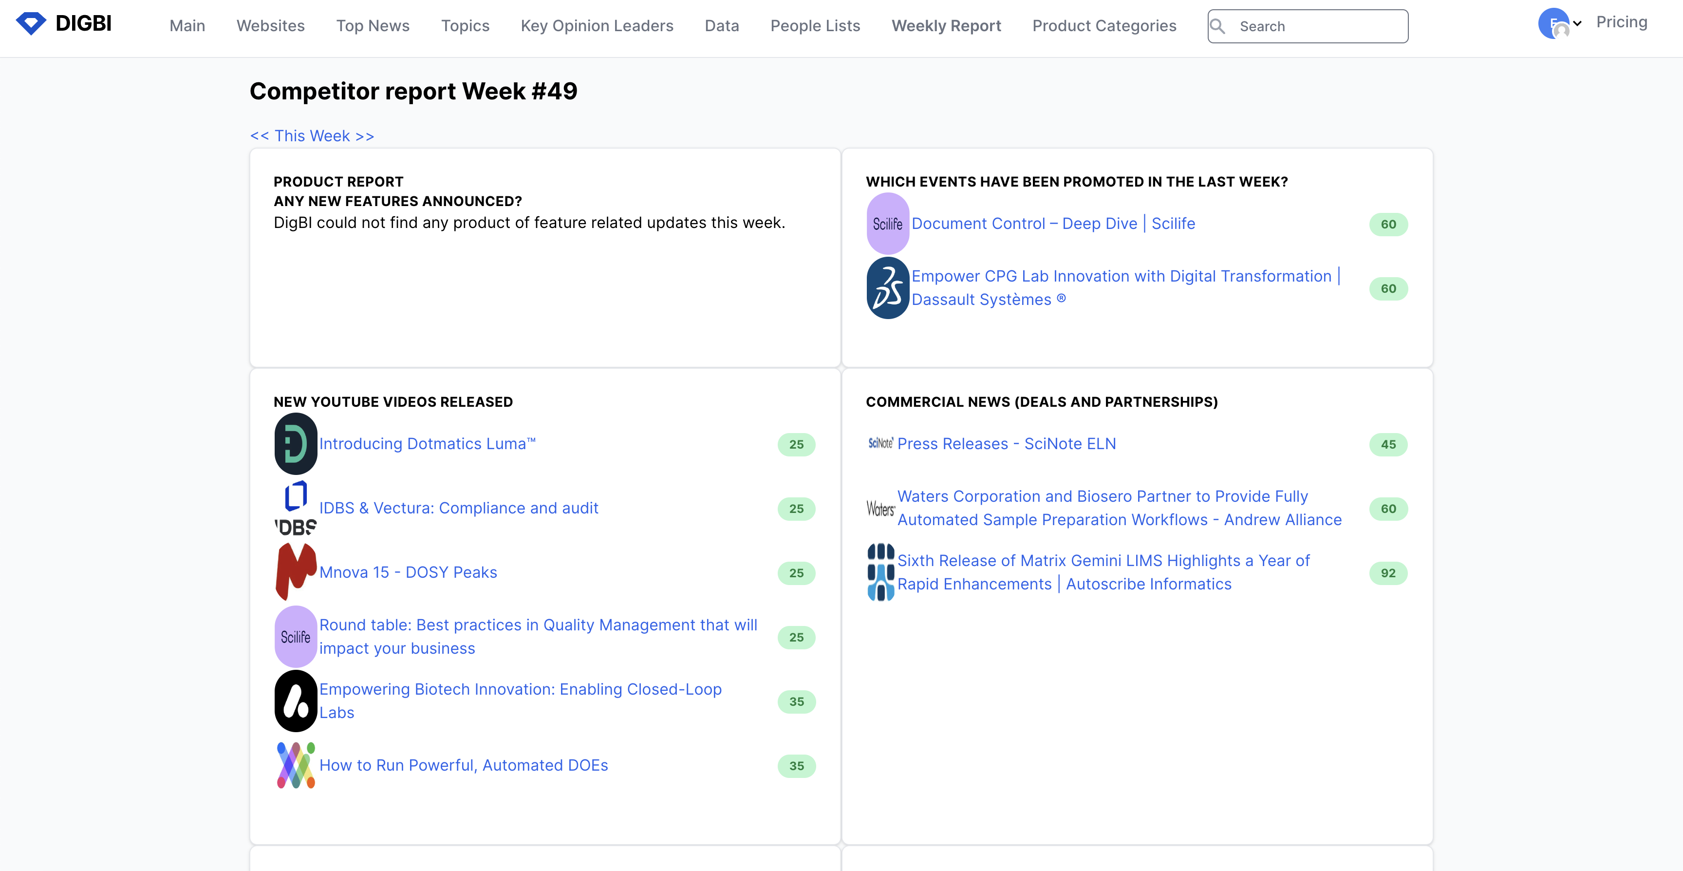Open the Main menu item
This screenshot has width=1683, height=871.
click(187, 25)
